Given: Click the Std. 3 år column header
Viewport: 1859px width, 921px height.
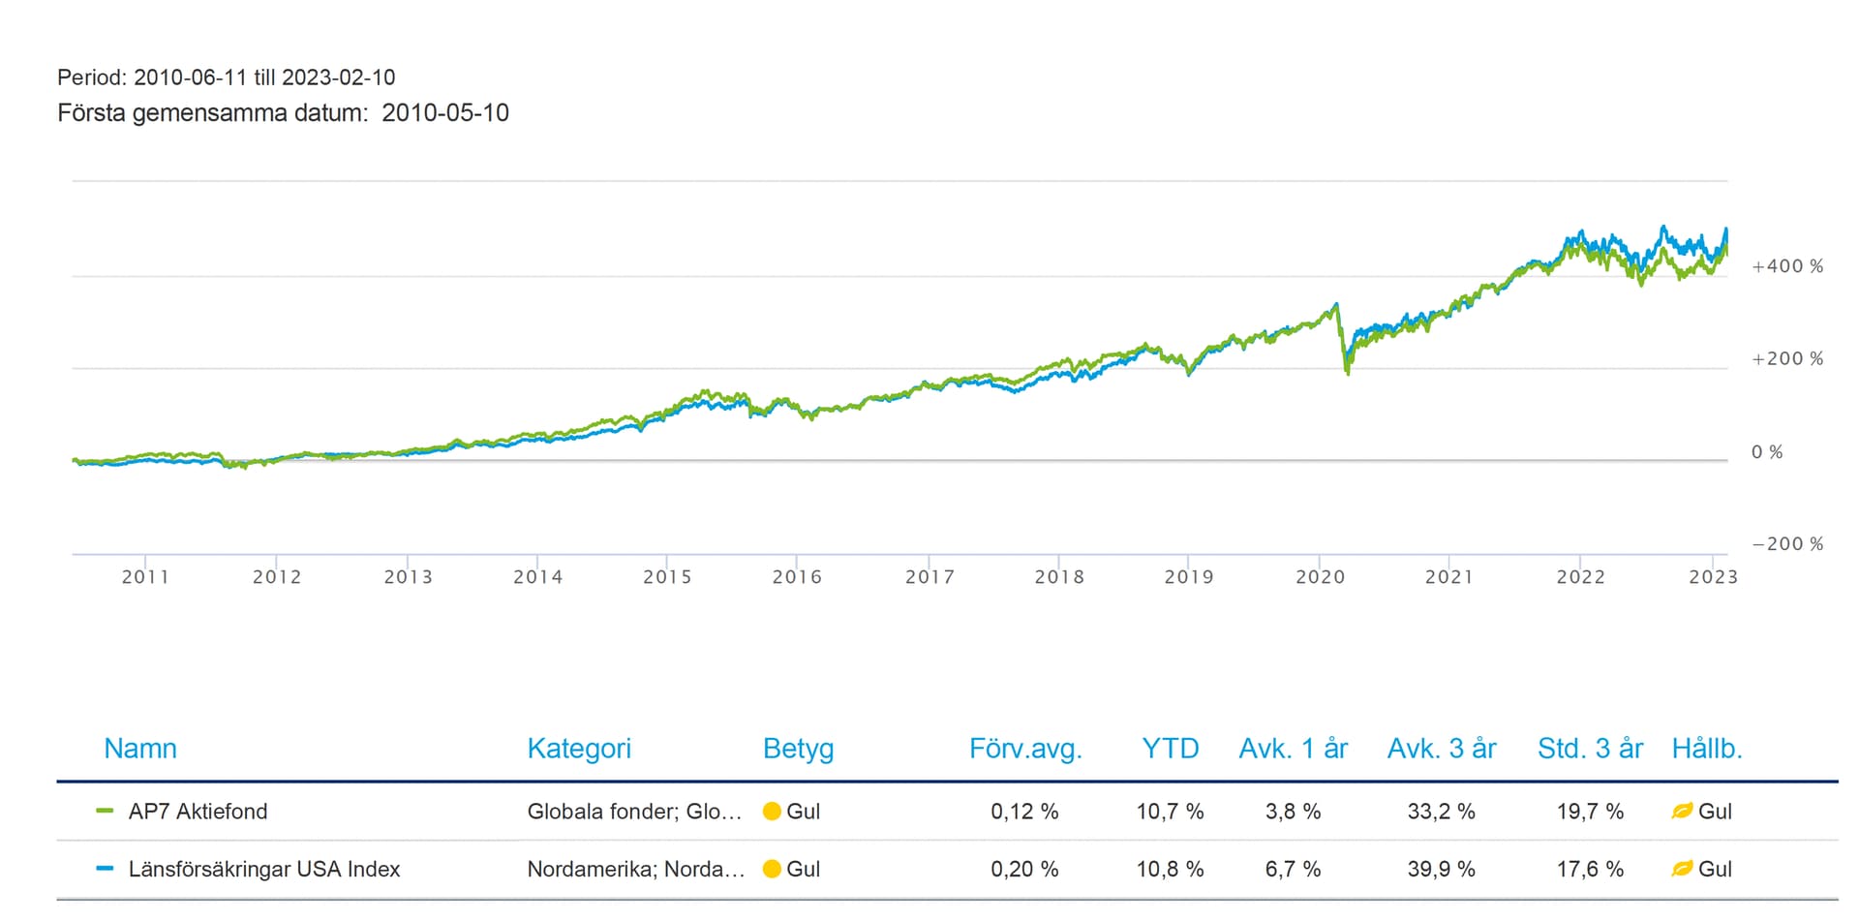Looking at the screenshot, I should tap(1590, 749).
